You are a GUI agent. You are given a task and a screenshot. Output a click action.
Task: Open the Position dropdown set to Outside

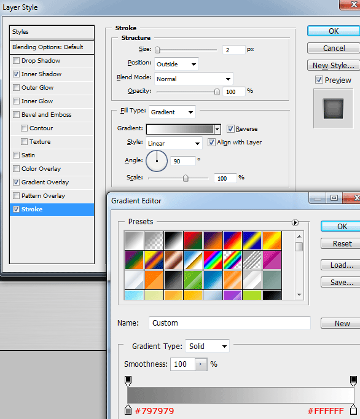[176, 64]
